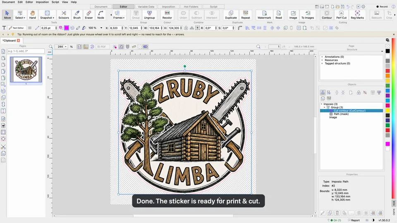Choose the Brush tool

(77, 15)
